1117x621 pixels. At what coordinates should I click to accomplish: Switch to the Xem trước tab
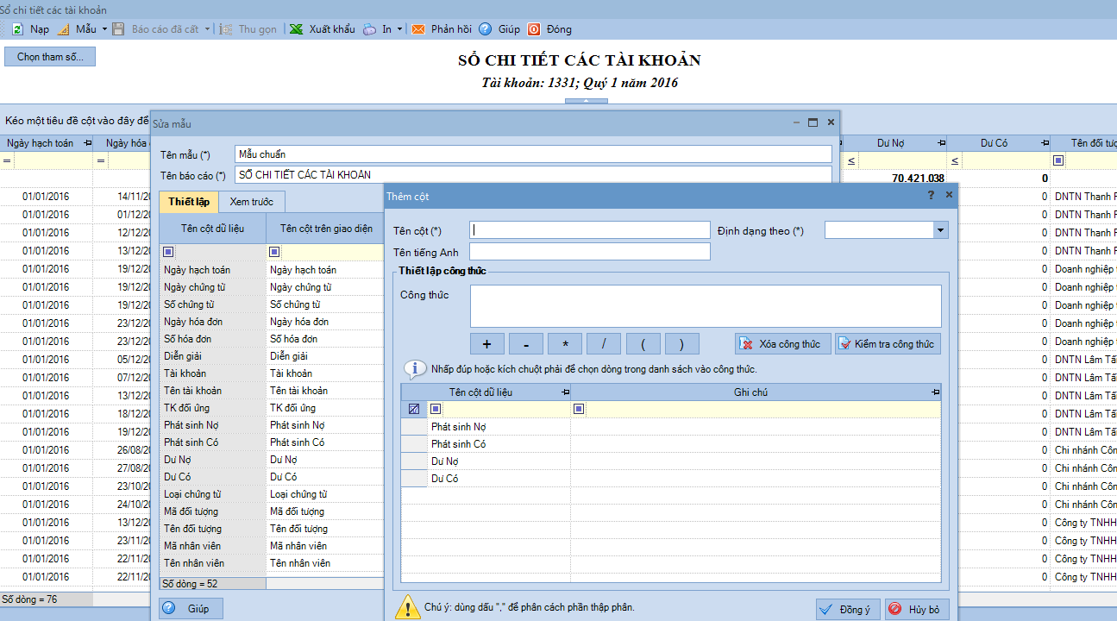[x=252, y=202]
